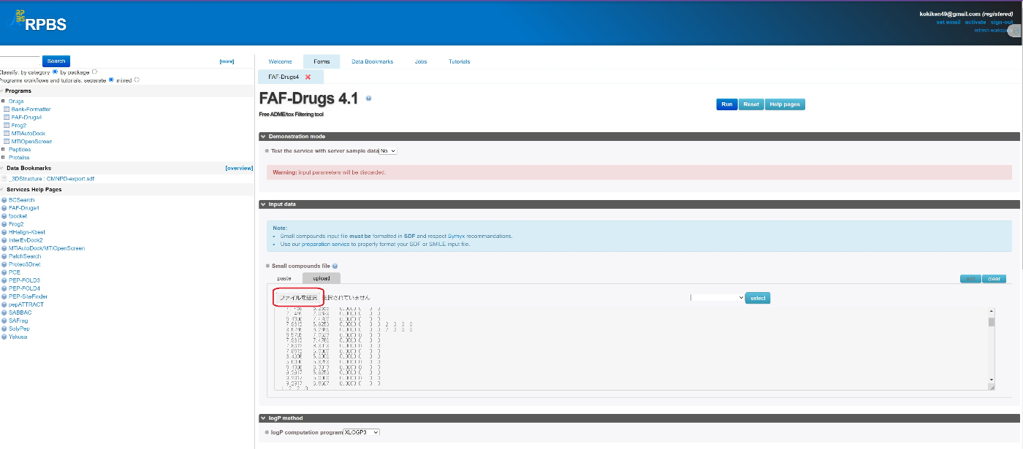The height and width of the screenshot is (449, 1023).
Task: Click the file icon beside _3DStructure bookmark
Action: pyautogui.click(x=4, y=178)
